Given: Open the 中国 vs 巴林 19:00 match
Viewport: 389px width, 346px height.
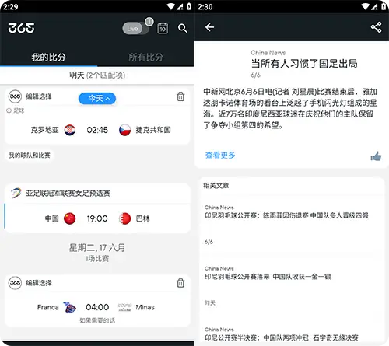Looking at the screenshot, I should click(x=97, y=218).
